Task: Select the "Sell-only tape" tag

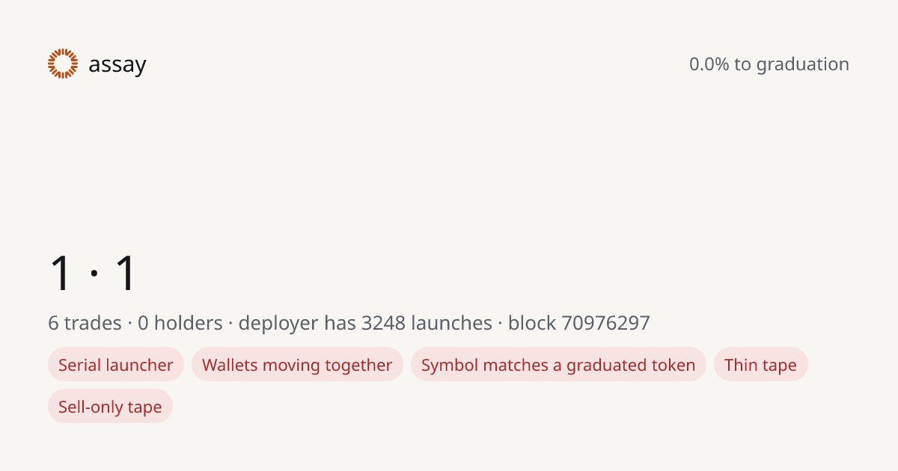Action: tap(110, 407)
